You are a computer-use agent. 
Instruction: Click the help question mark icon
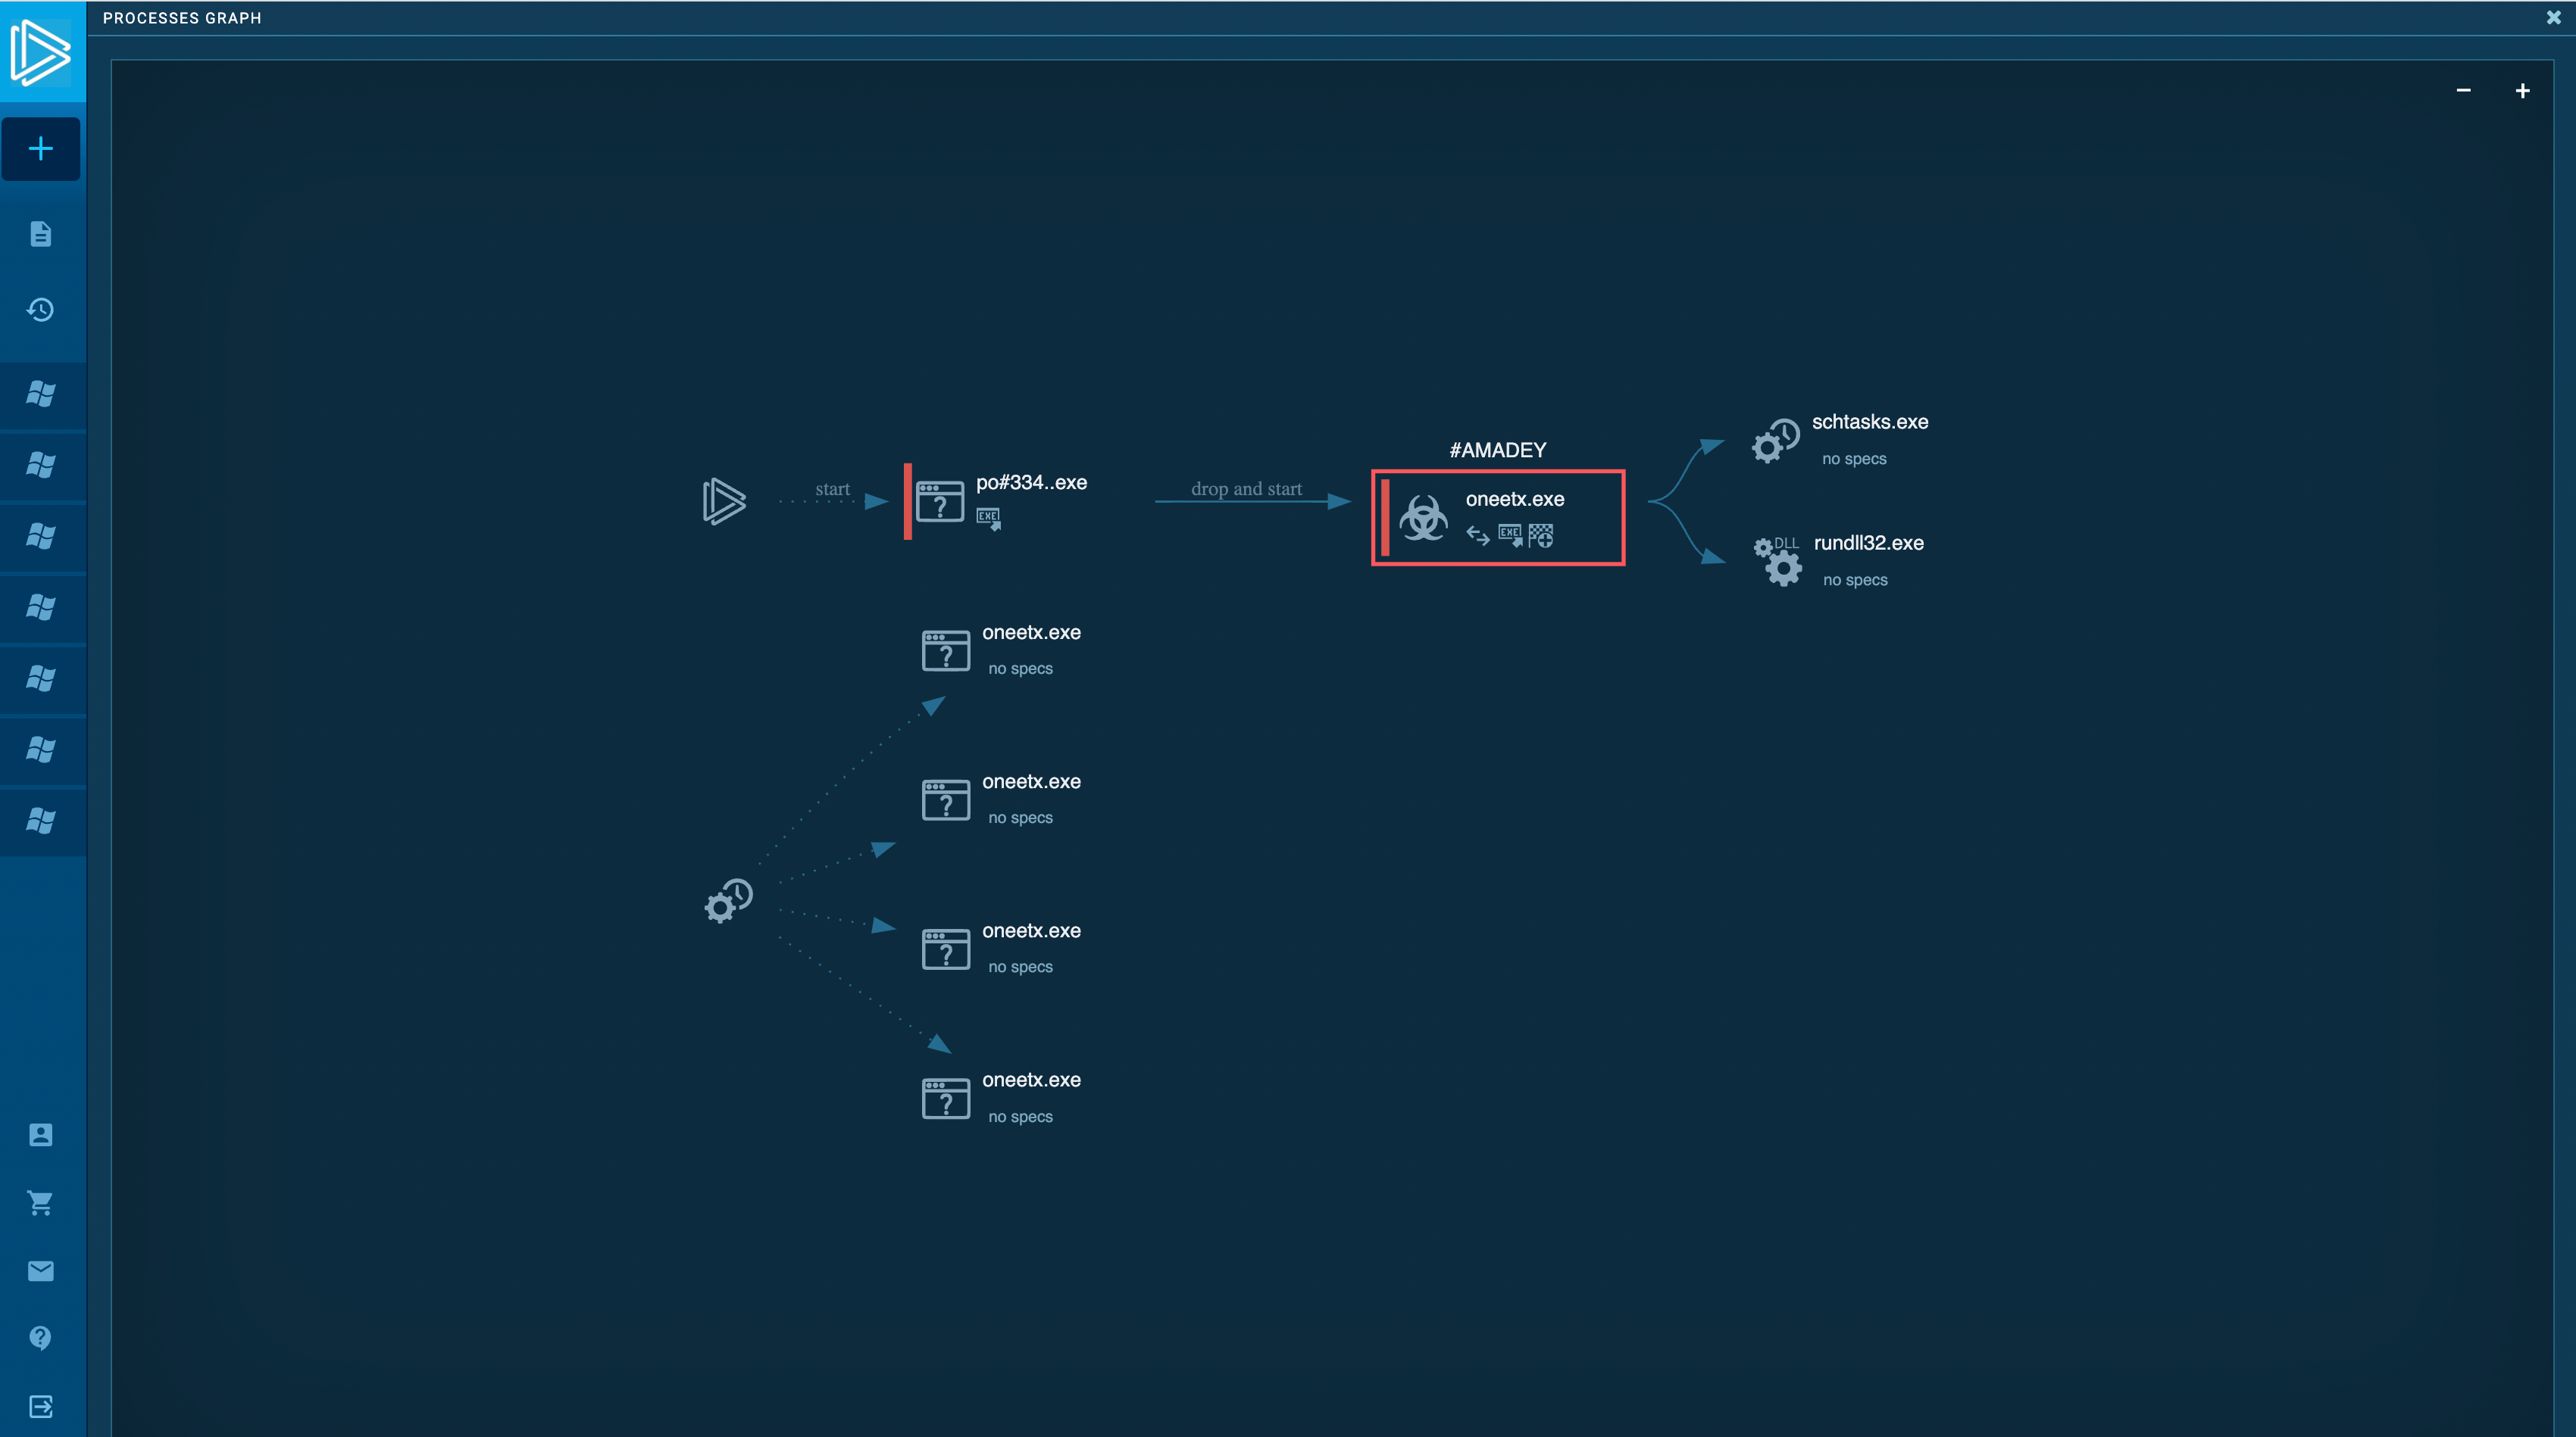point(41,1338)
